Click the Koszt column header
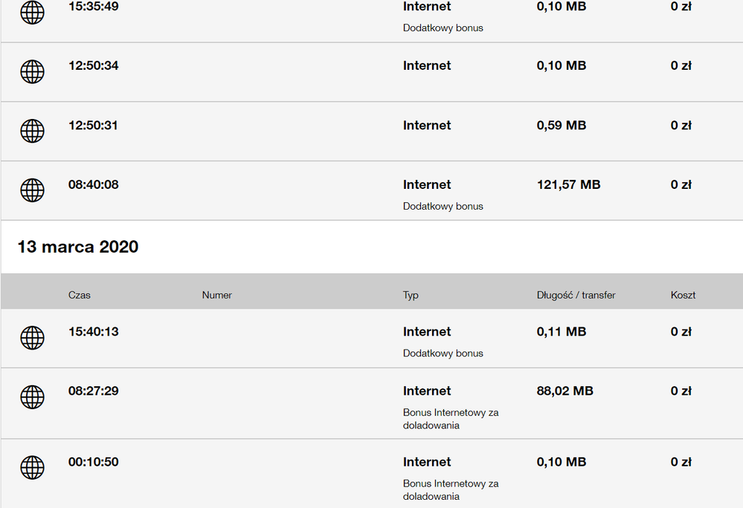This screenshot has width=743, height=508. [x=683, y=295]
